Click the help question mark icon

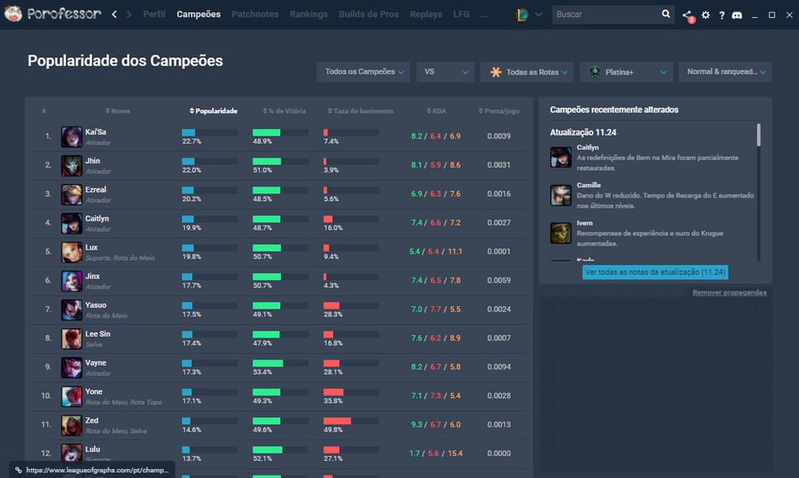(721, 15)
